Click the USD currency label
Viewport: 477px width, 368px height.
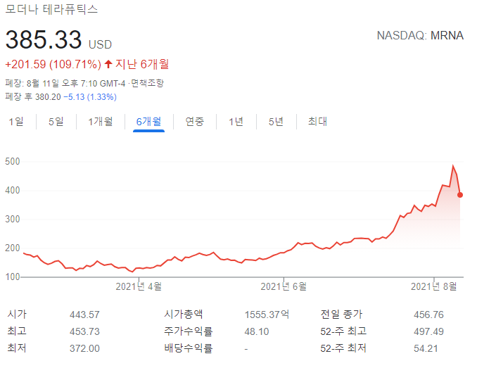[100, 45]
